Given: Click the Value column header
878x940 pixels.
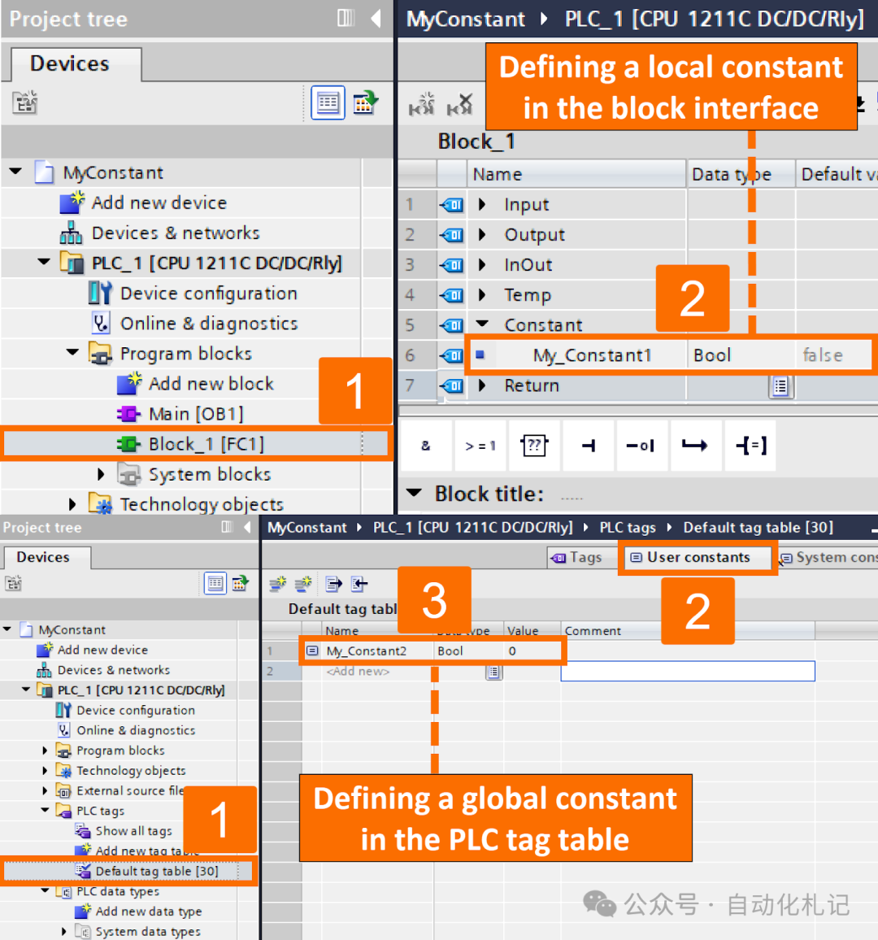Looking at the screenshot, I should [x=523, y=631].
